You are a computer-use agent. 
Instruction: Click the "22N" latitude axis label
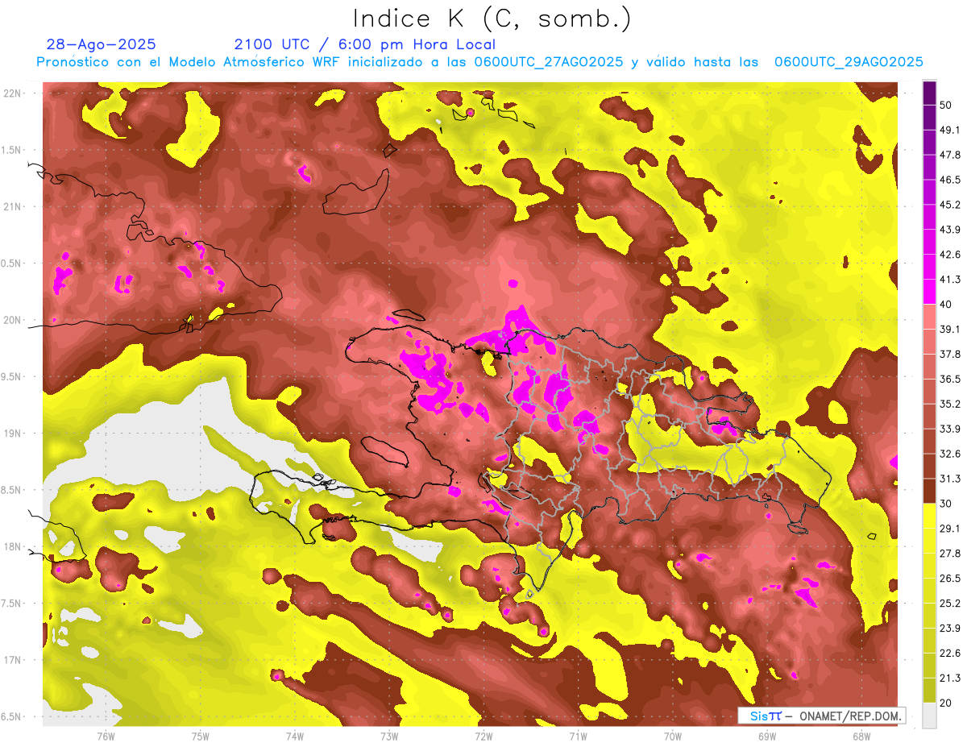tap(13, 93)
